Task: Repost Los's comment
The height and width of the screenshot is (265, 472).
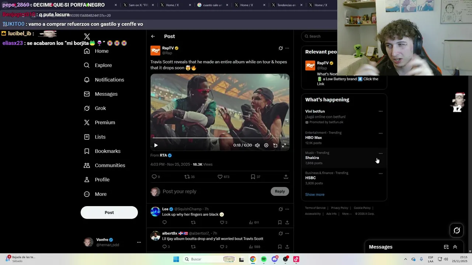Action: [x=193, y=222]
